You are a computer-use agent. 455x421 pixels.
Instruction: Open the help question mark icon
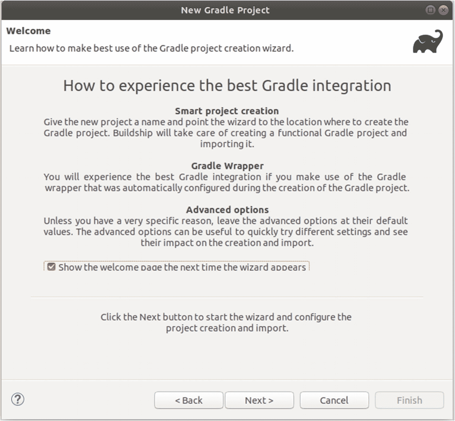18,400
